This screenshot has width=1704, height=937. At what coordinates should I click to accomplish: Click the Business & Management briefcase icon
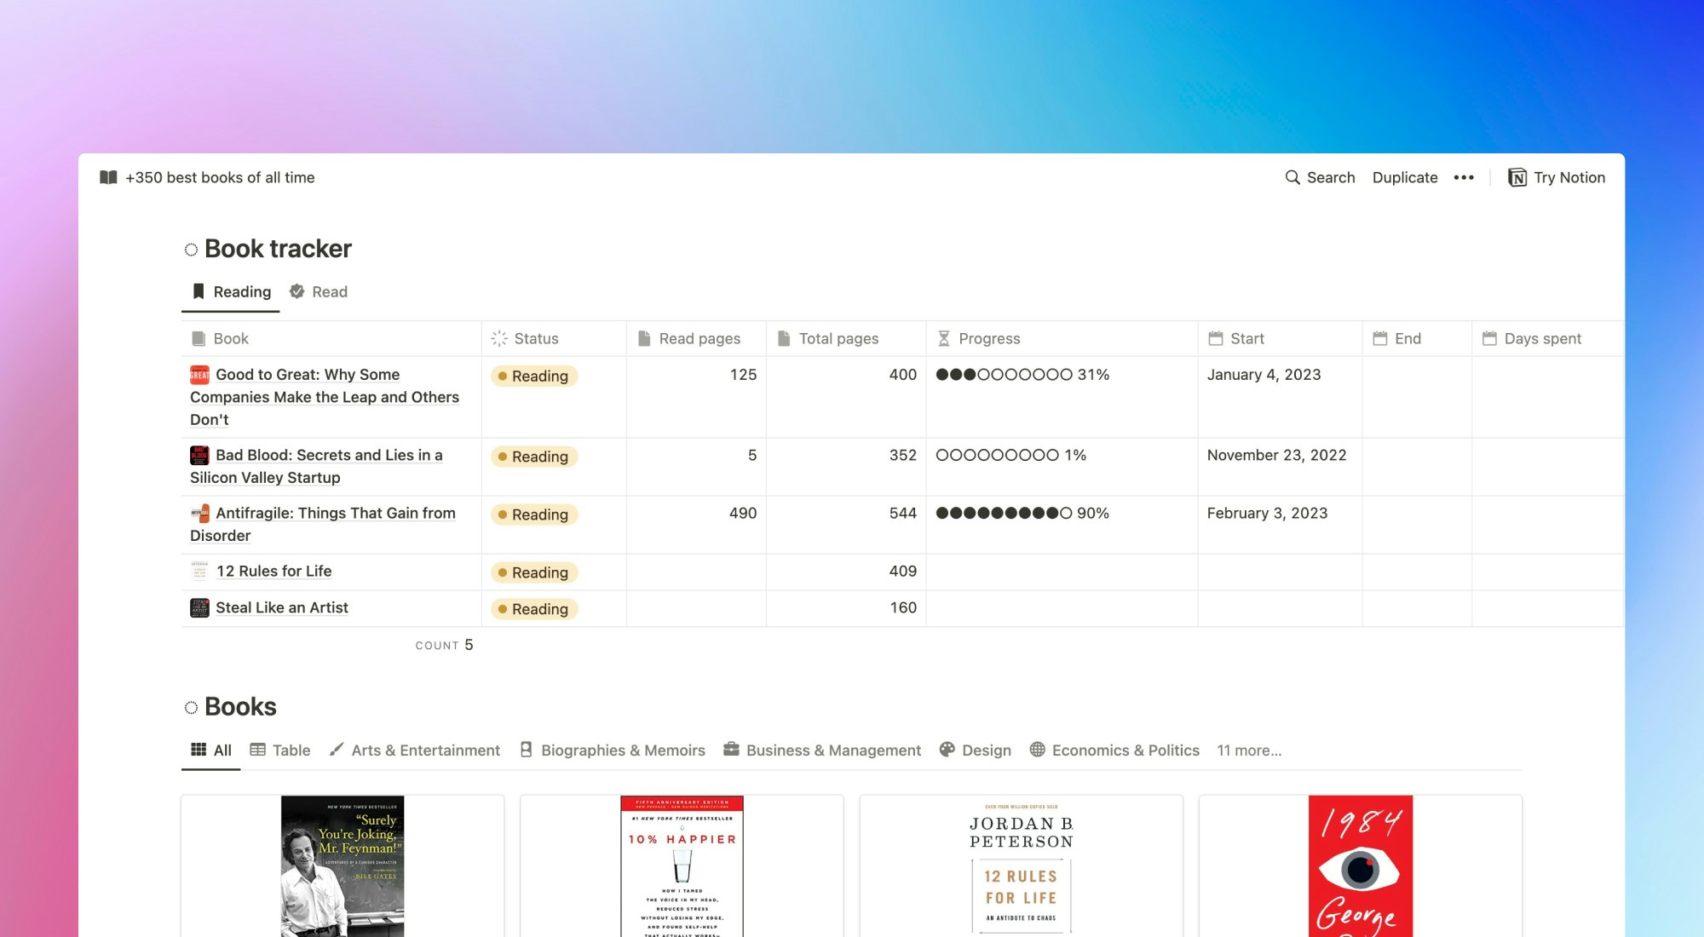coord(731,750)
